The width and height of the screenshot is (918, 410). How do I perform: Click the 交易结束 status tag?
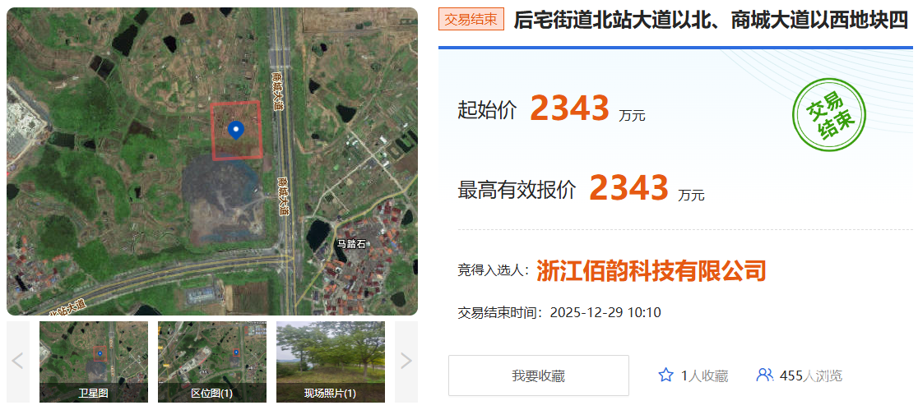coord(471,19)
